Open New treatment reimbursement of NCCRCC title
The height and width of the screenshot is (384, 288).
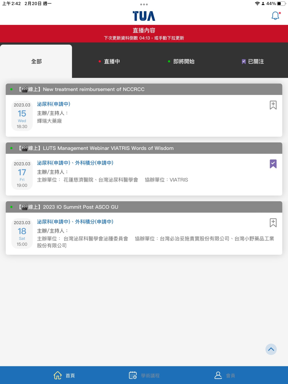point(94,89)
